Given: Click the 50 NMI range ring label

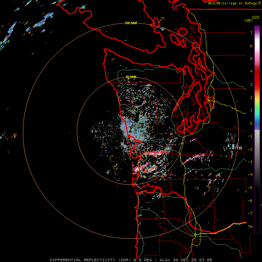Looking at the screenshot, I should (x=131, y=77).
